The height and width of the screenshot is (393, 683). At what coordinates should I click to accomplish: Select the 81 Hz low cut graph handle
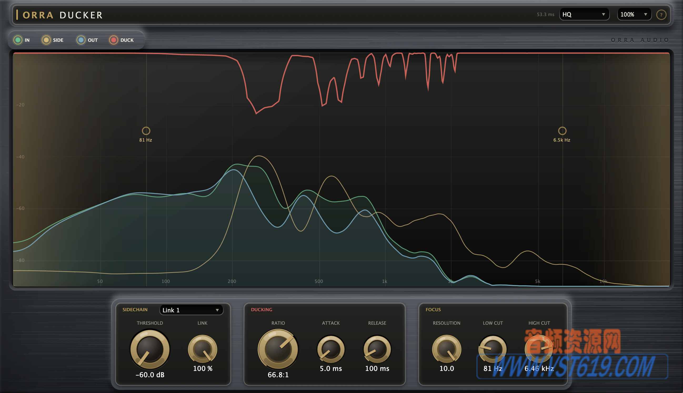pos(146,131)
